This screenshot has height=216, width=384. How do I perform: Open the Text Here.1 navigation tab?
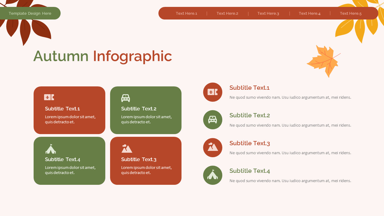point(186,13)
